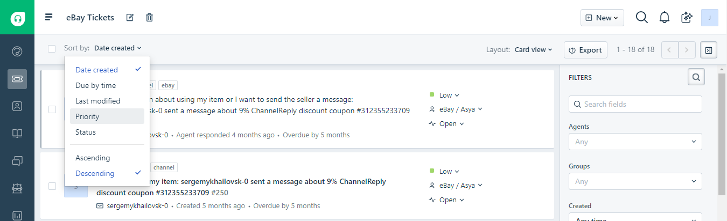Open the Layout Card view dropdown
Screen dimensions: 727x221
coord(534,50)
